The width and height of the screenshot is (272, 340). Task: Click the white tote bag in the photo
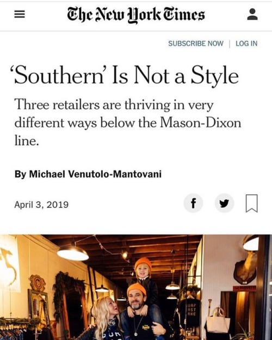pyautogui.click(x=218, y=320)
